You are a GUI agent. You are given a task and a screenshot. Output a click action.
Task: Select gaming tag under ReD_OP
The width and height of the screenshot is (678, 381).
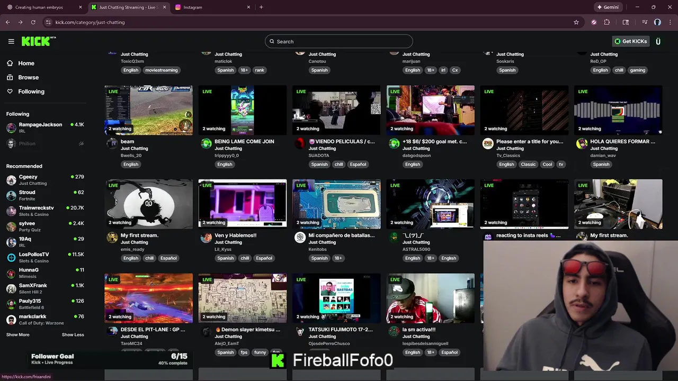(x=638, y=70)
